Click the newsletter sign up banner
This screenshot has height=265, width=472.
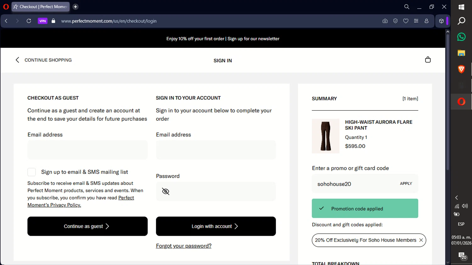coord(223,39)
